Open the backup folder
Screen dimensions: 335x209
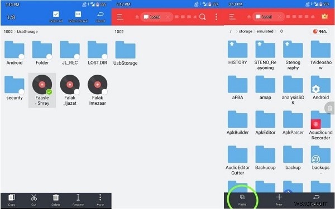click(293, 158)
